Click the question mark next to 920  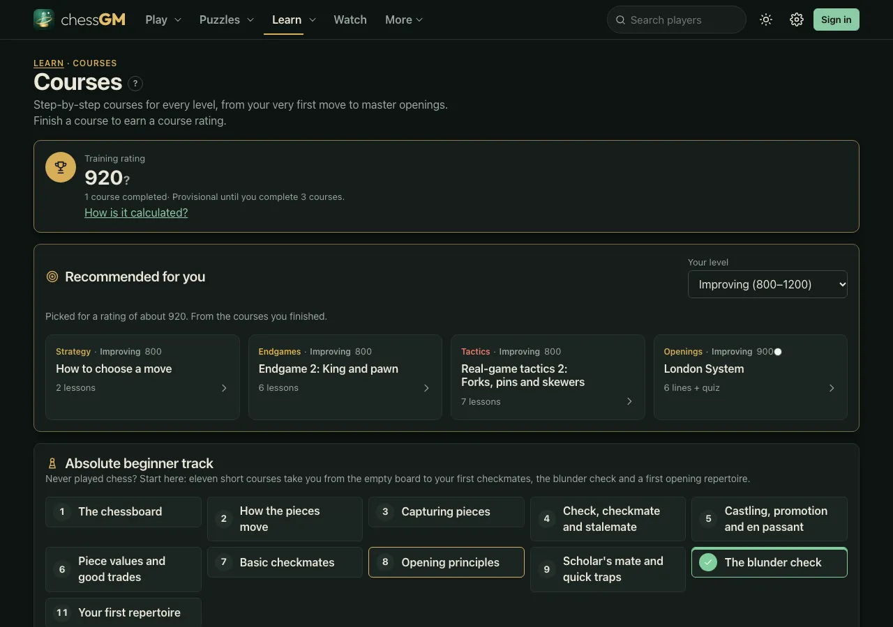pos(127,180)
